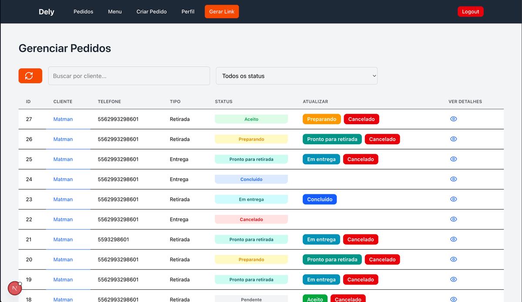Click eye icon on order 22's row
Image resolution: width=522 pixels, height=302 pixels.
click(453, 219)
